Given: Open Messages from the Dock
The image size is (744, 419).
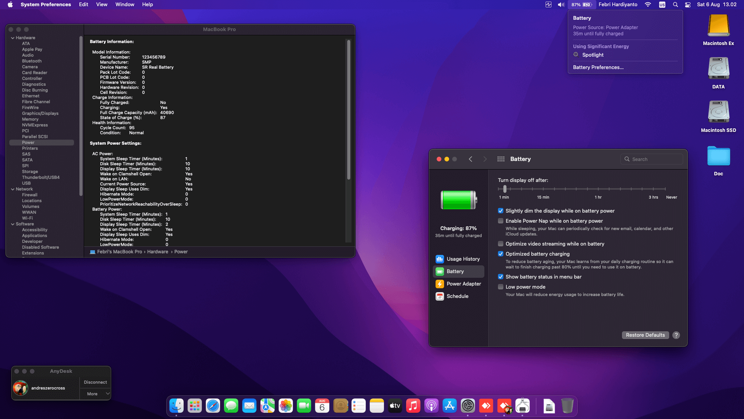Looking at the screenshot, I should [231, 406].
